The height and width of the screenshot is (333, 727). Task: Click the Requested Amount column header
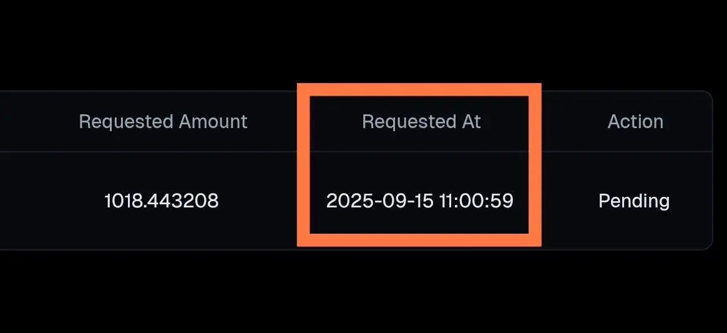tap(163, 122)
